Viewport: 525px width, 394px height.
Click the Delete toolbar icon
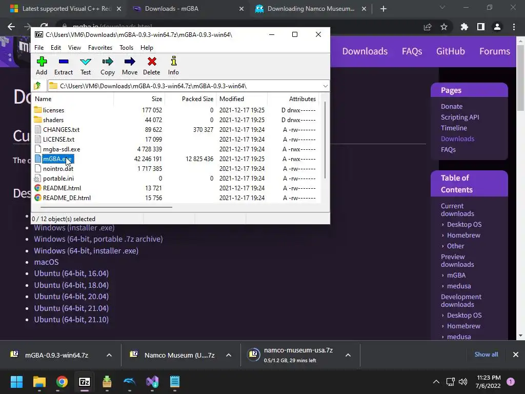pyautogui.click(x=152, y=66)
